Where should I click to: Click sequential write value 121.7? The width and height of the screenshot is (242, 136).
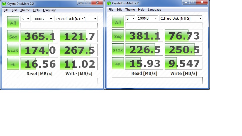point(79,36)
